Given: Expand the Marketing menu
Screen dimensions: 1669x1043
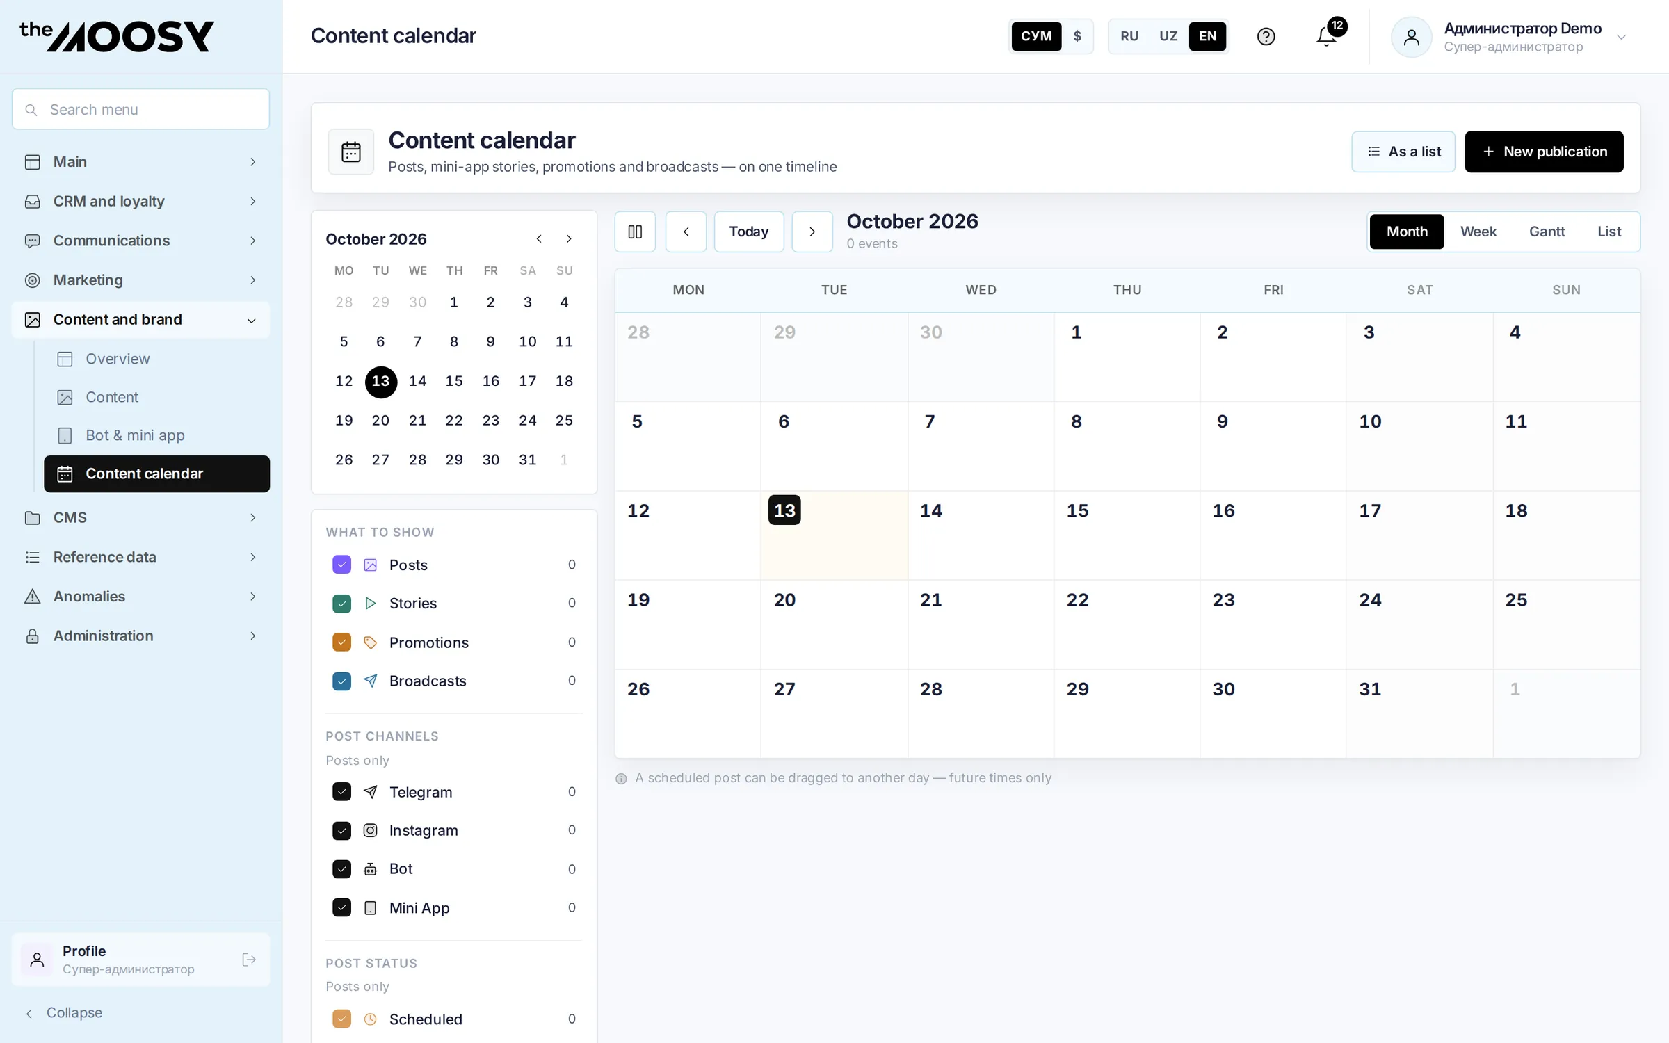Looking at the screenshot, I should coord(140,280).
